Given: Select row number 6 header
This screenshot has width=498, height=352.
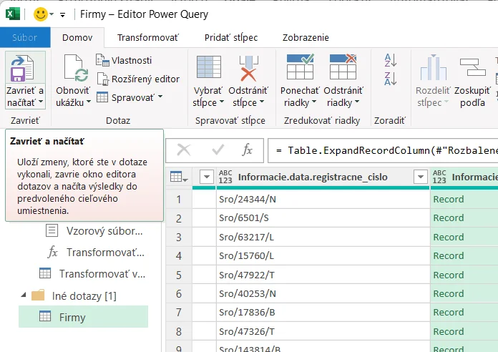Looking at the screenshot, I should click(x=179, y=293).
